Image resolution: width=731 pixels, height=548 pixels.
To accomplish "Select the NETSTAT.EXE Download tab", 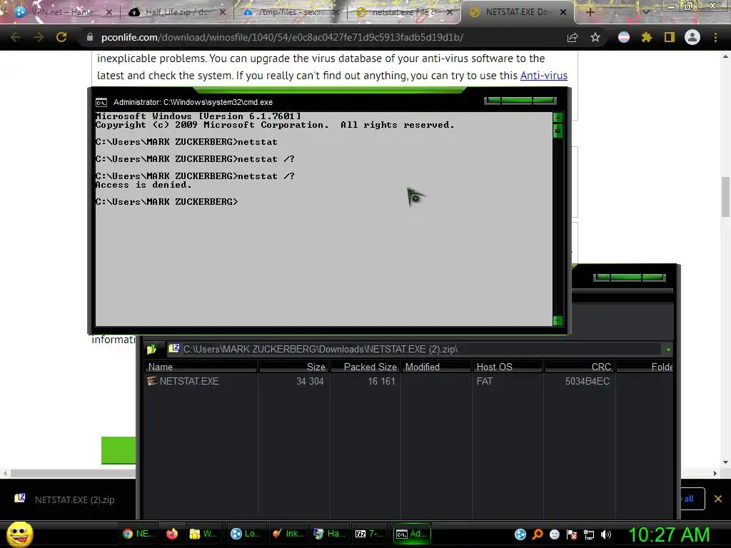I will coord(517,12).
